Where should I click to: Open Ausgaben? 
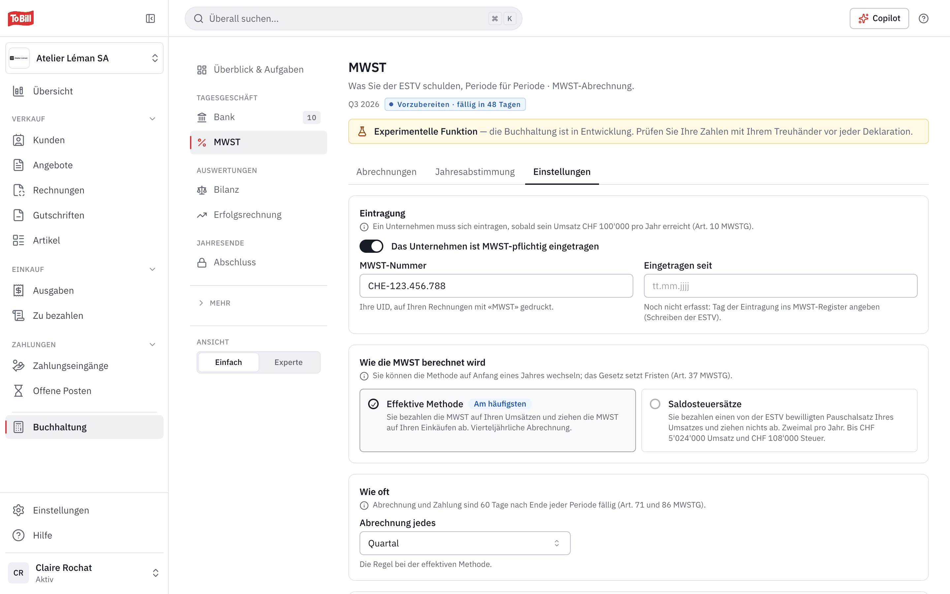(84, 291)
